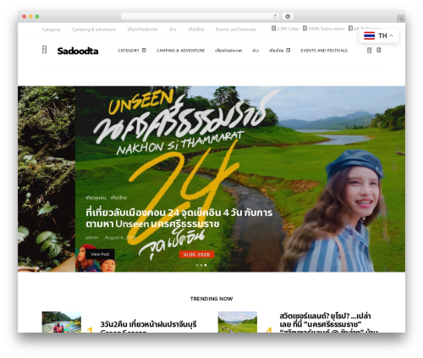Open ข่าว in the main navigation
Viewport: 423px width, 358px height.
[255, 51]
